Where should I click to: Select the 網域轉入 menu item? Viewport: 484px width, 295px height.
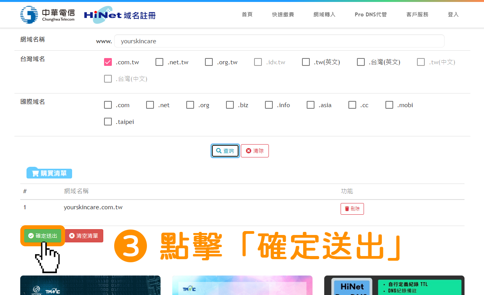click(x=324, y=14)
